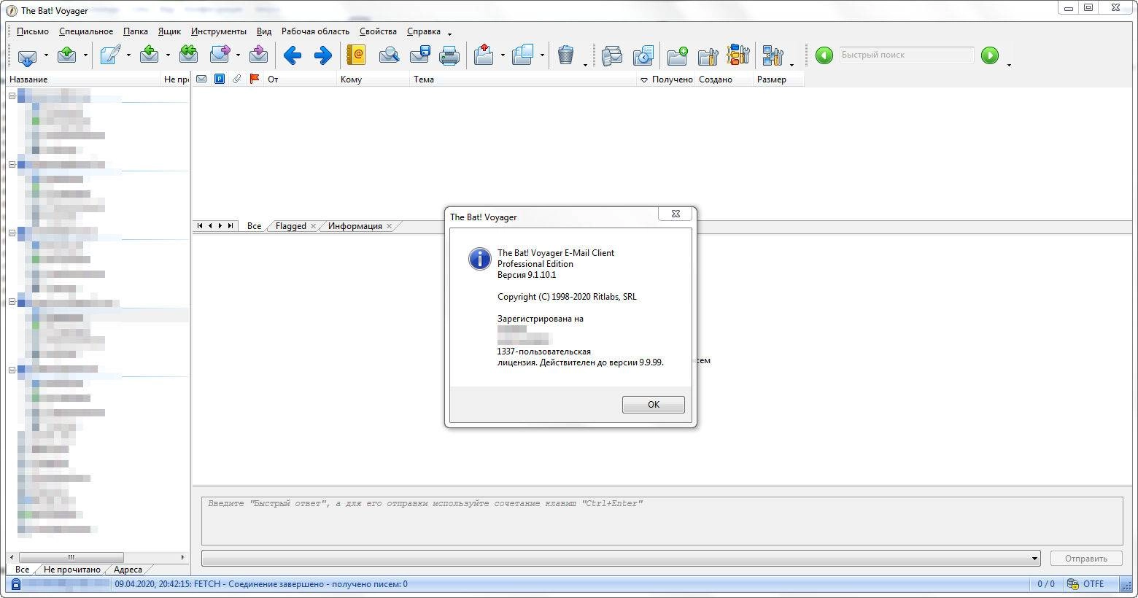Screen dimensions: 1138x598
Task: Click the green left arrow beside quick search
Action: point(824,55)
